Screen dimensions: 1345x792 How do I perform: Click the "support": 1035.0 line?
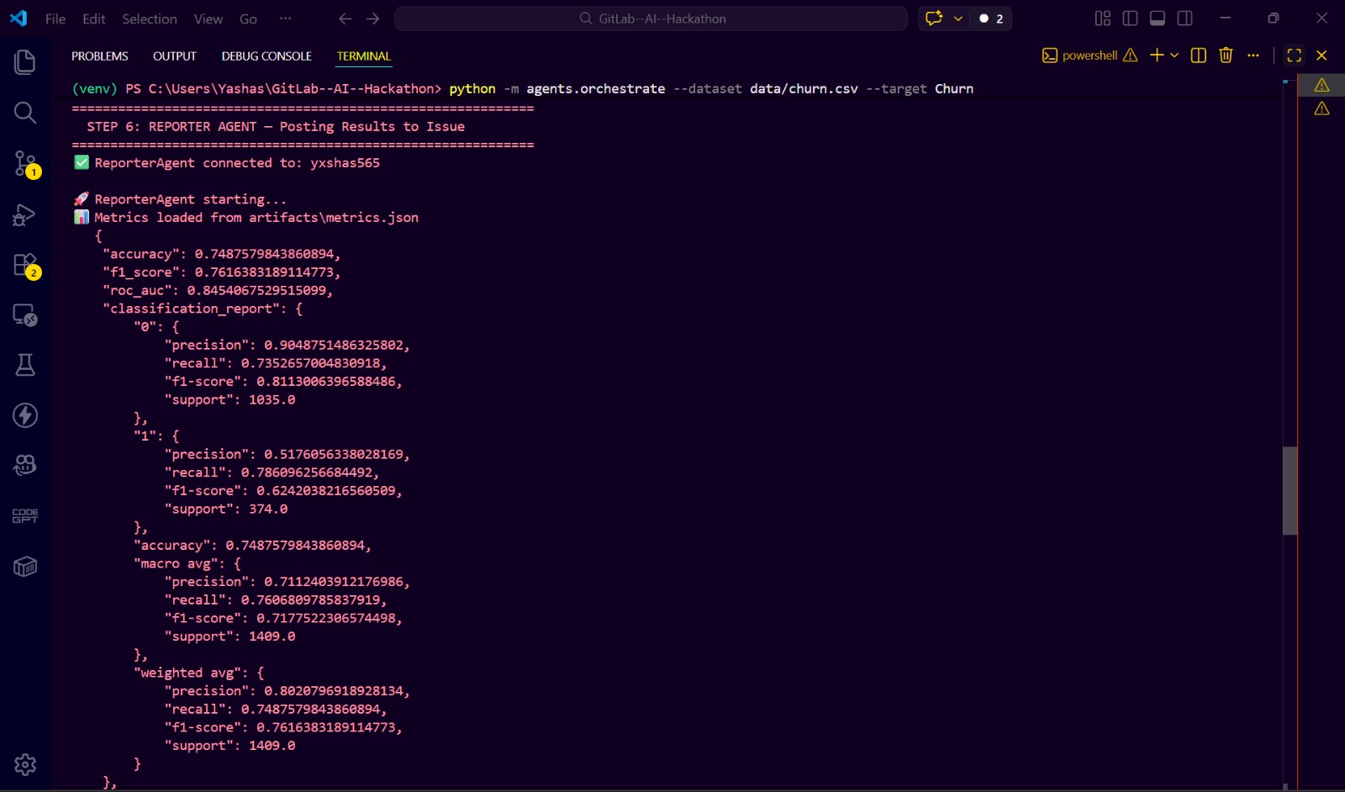(230, 400)
